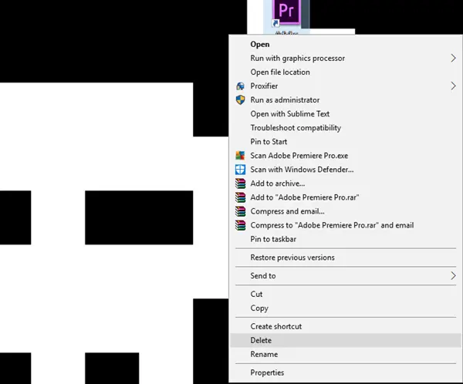Choose Compress to "Adobe Premiere Pro.rar" and email
Image resolution: width=463 pixels, height=384 pixels.
(x=345, y=225)
